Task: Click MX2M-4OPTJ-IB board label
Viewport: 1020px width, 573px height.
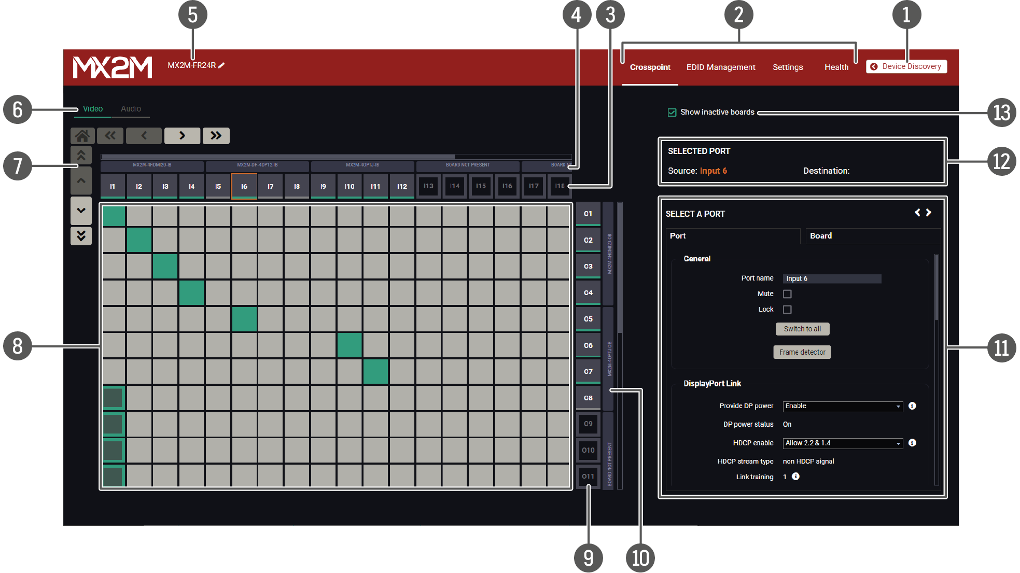Action: pyautogui.click(x=362, y=165)
